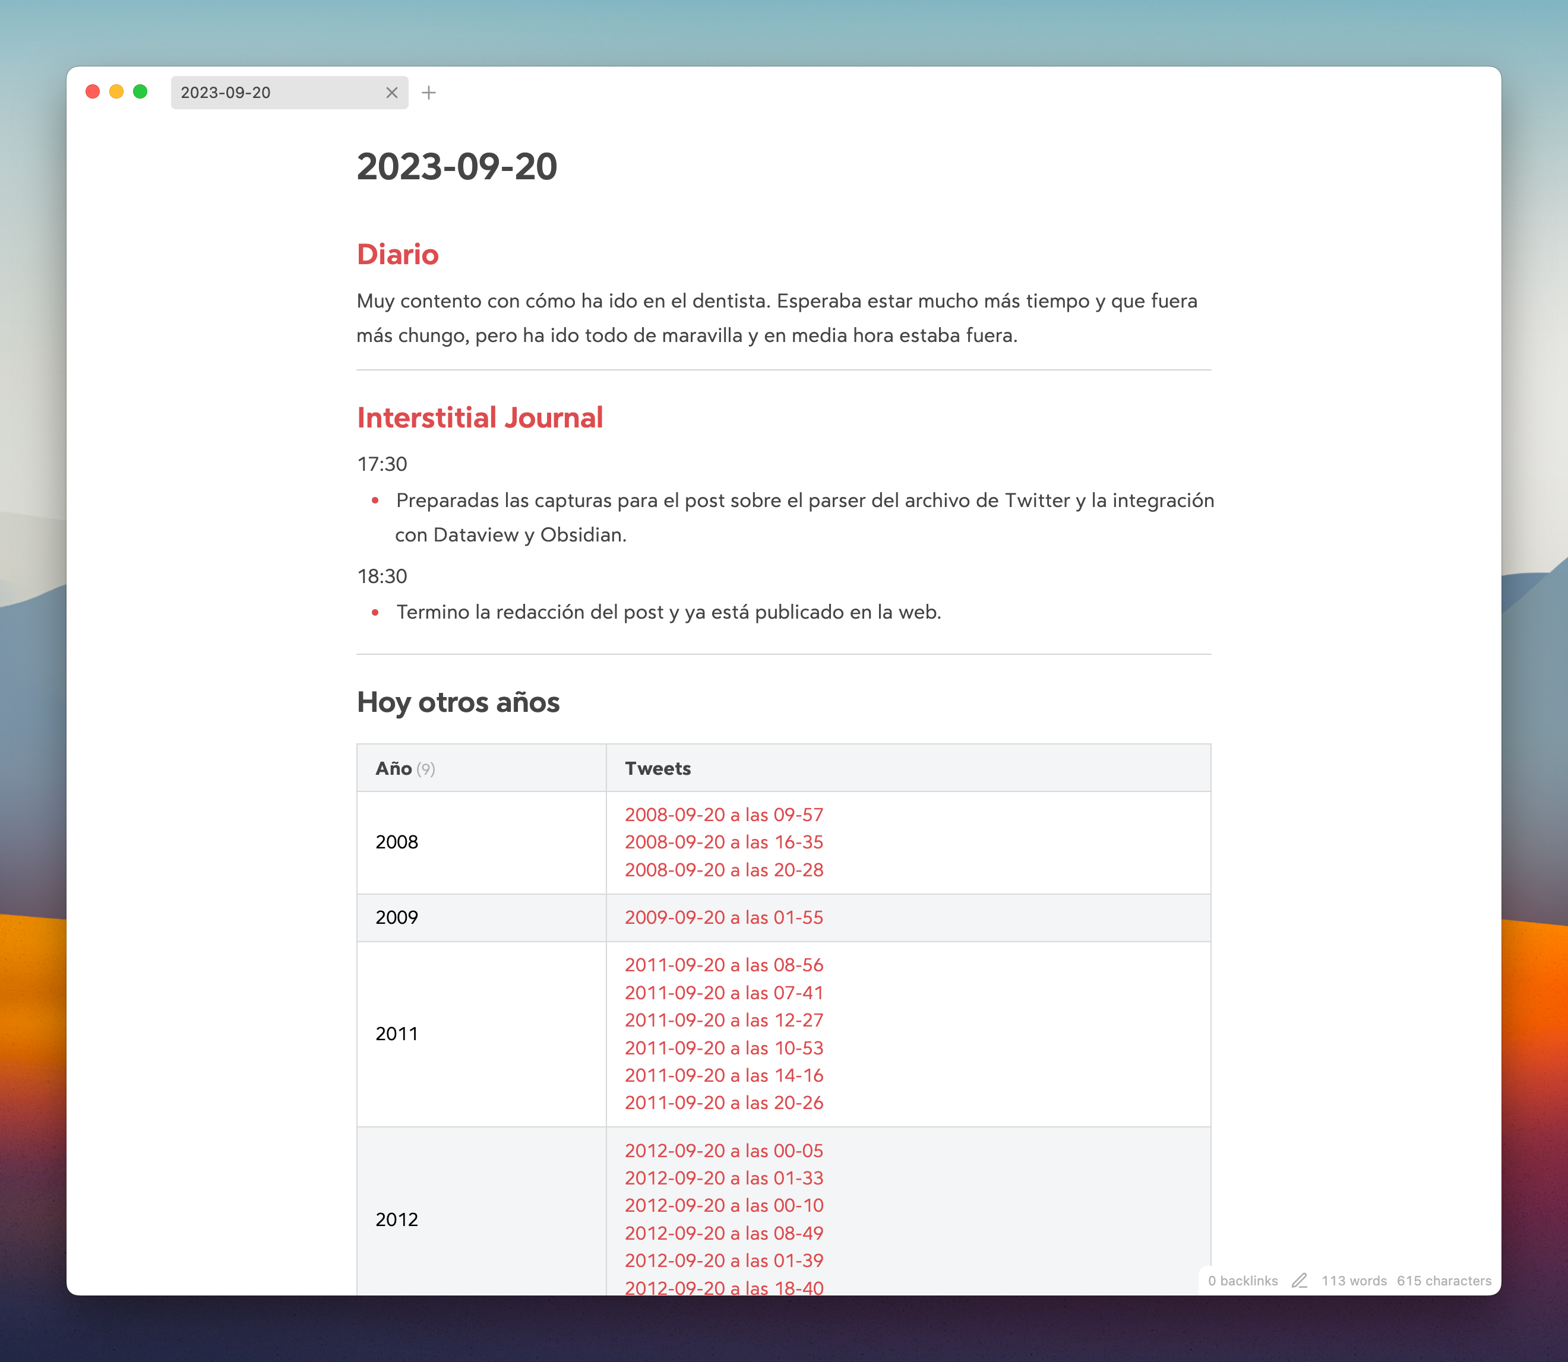This screenshot has height=1362, width=1568.
Task: Click the 113 words counter
Action: pos(1354,1281)
